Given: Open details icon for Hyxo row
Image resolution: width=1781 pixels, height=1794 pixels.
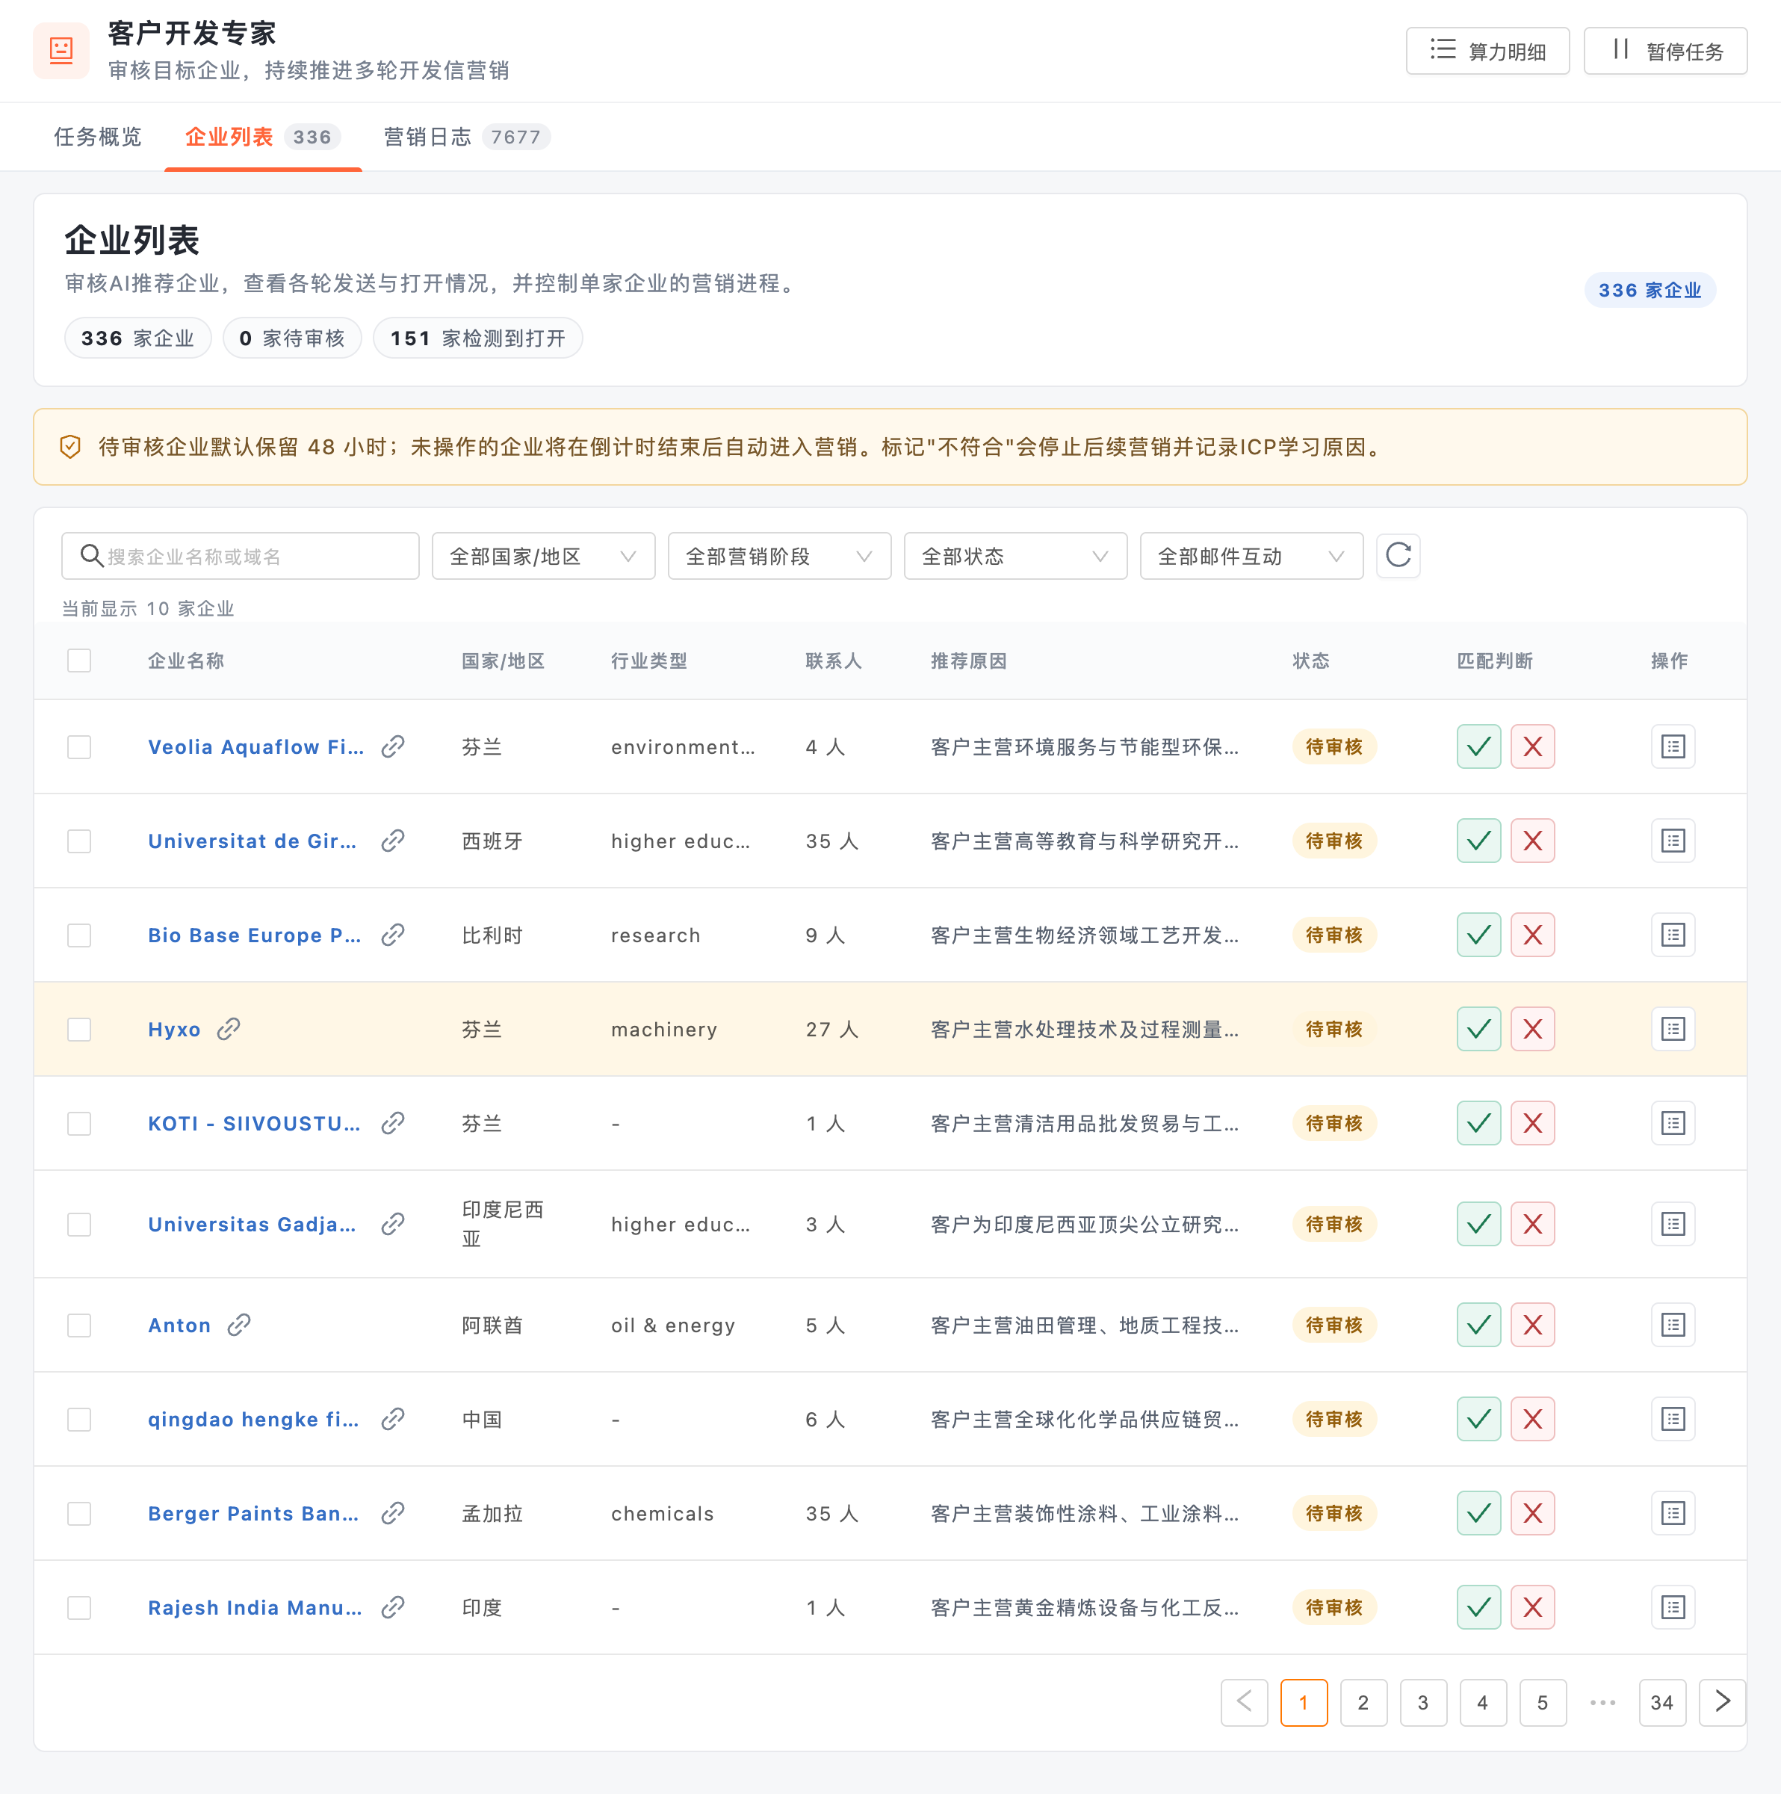Looking at the screenshot, I should 1673,1029.
